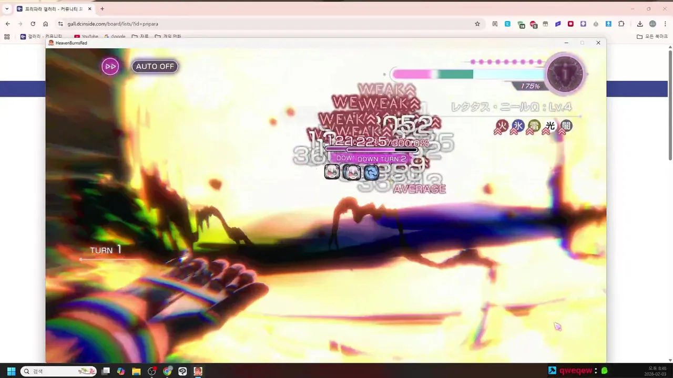Close the 프리파라 갤러리 tab
673x378 pixels.
89,9
